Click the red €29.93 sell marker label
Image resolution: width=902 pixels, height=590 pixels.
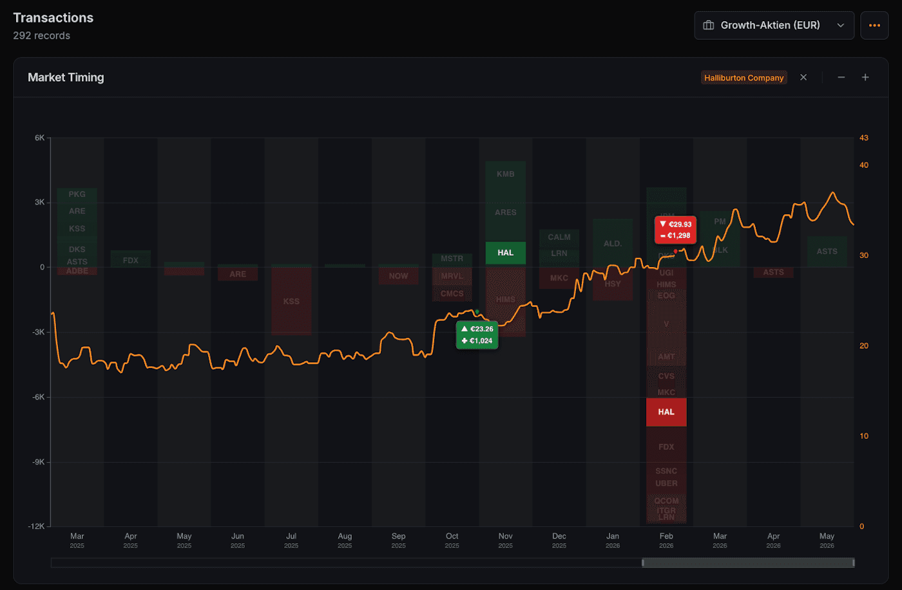tap(676, 230)
